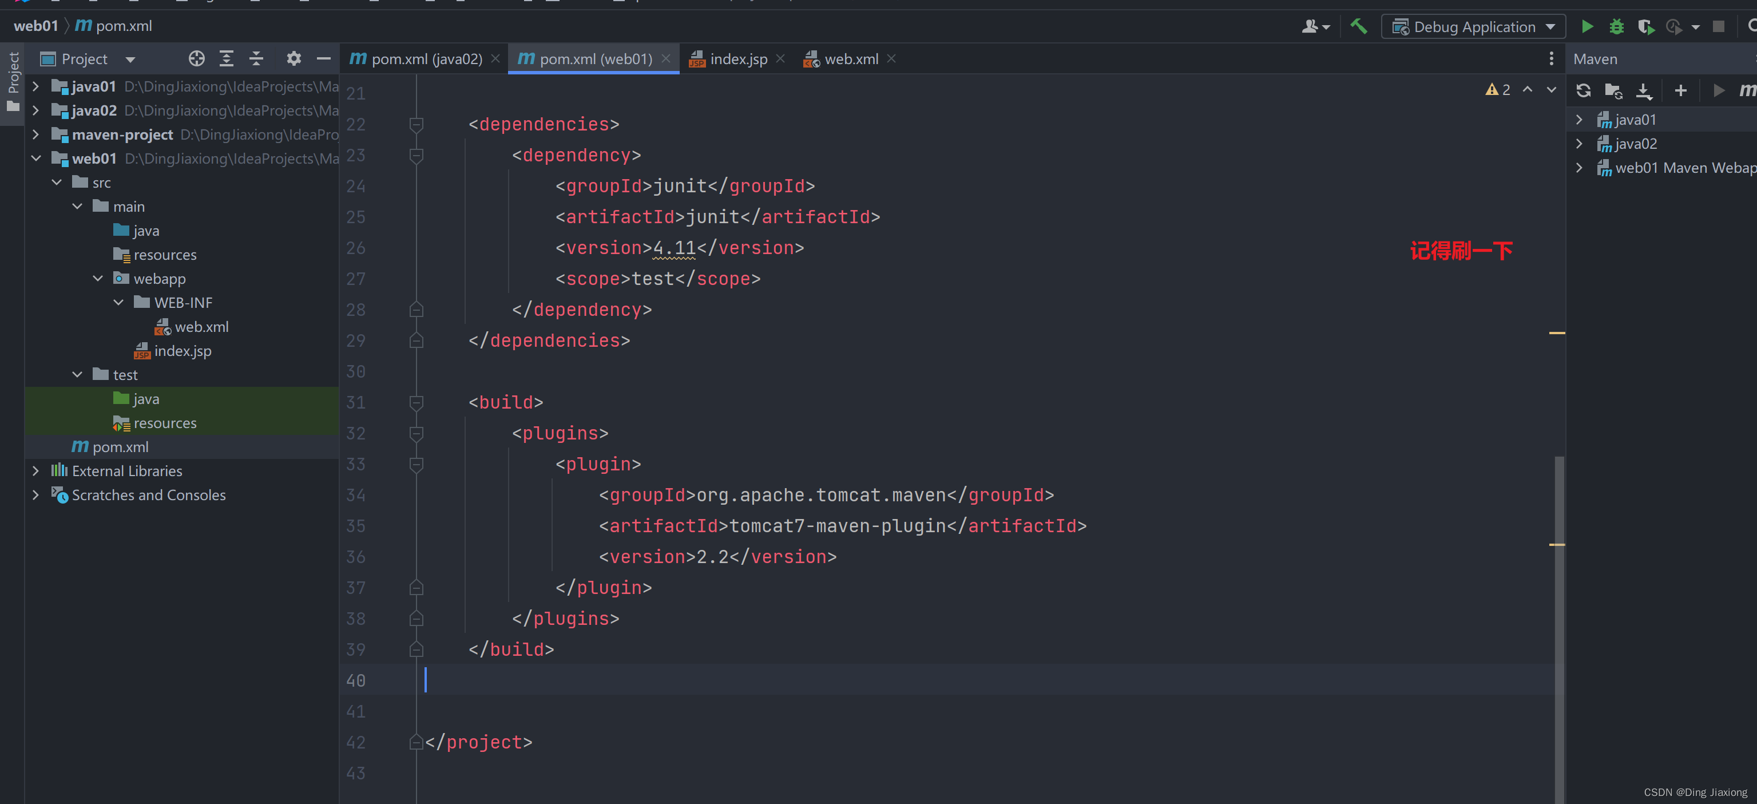This screenshot has width=1757, height=804.
Task: Click Select Opened File crosshair icon
Action: [x=196, y=58]
